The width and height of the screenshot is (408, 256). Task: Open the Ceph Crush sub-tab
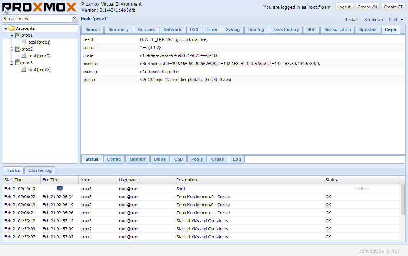[218, 159]
